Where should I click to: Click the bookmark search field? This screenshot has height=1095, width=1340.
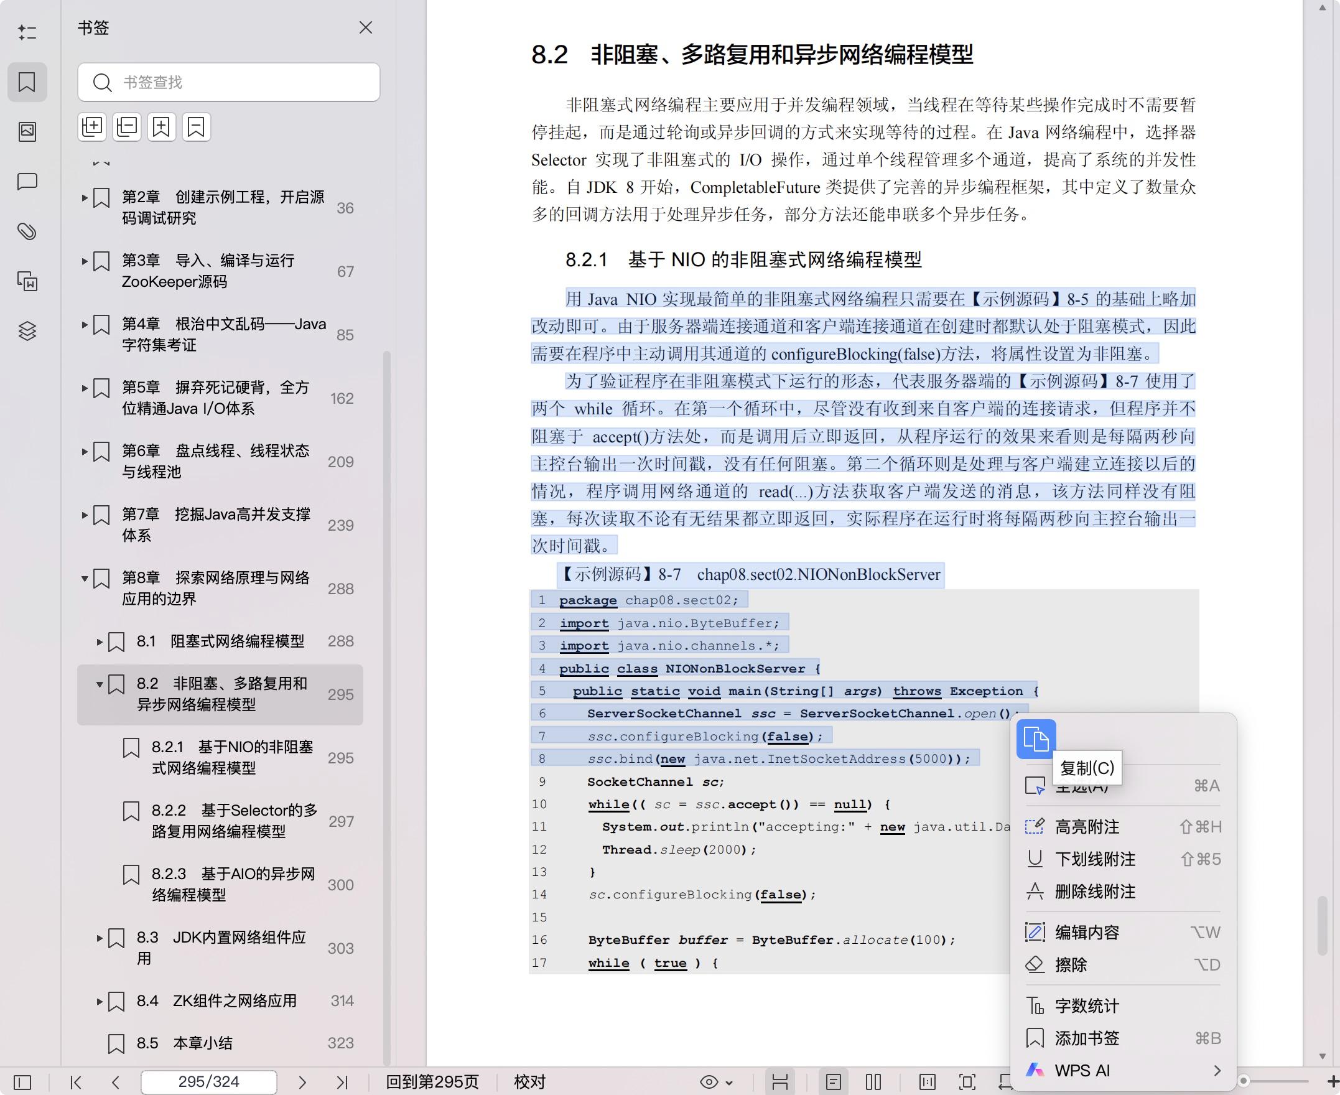coord(229,82)
